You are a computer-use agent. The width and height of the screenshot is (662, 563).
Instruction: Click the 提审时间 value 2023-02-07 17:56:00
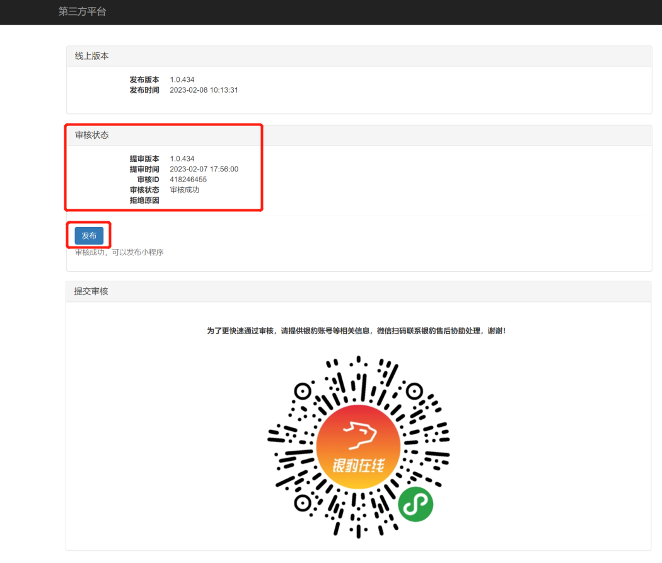(204, 169)
